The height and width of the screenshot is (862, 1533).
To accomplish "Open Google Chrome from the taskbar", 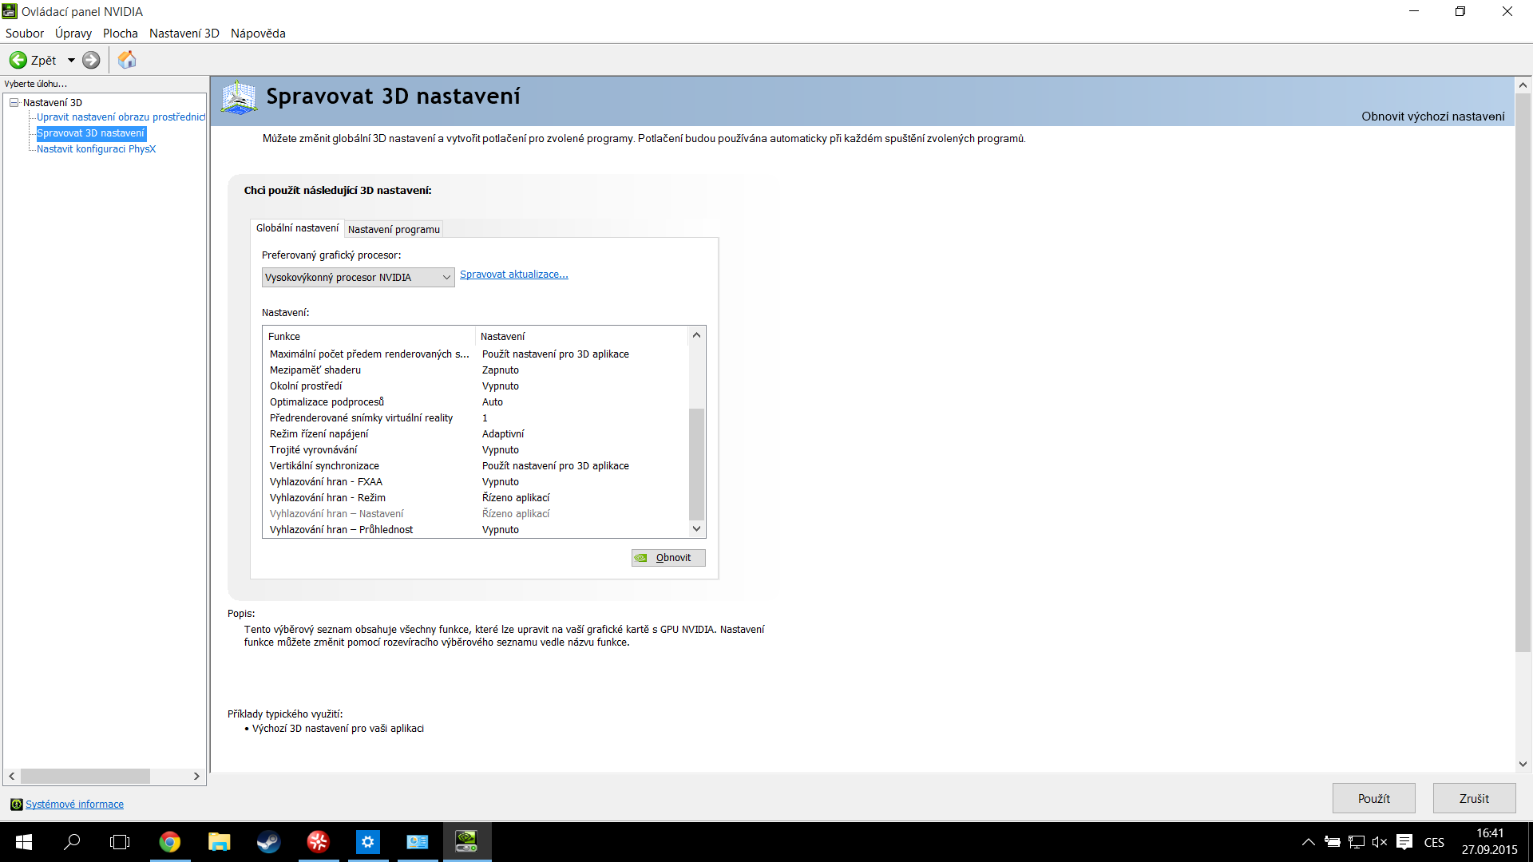I will pos(169,842).
